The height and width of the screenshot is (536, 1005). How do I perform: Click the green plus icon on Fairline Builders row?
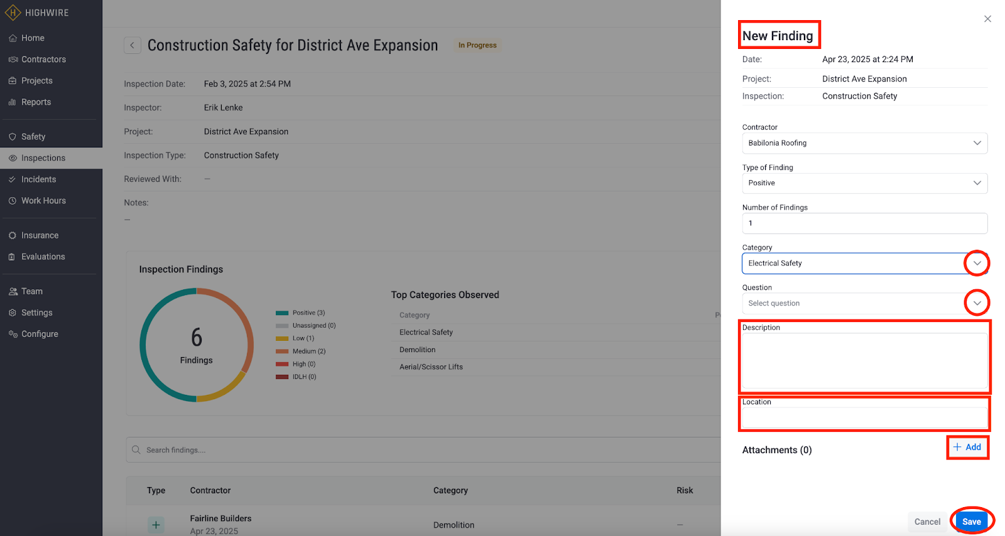click(x=156, y=525)
